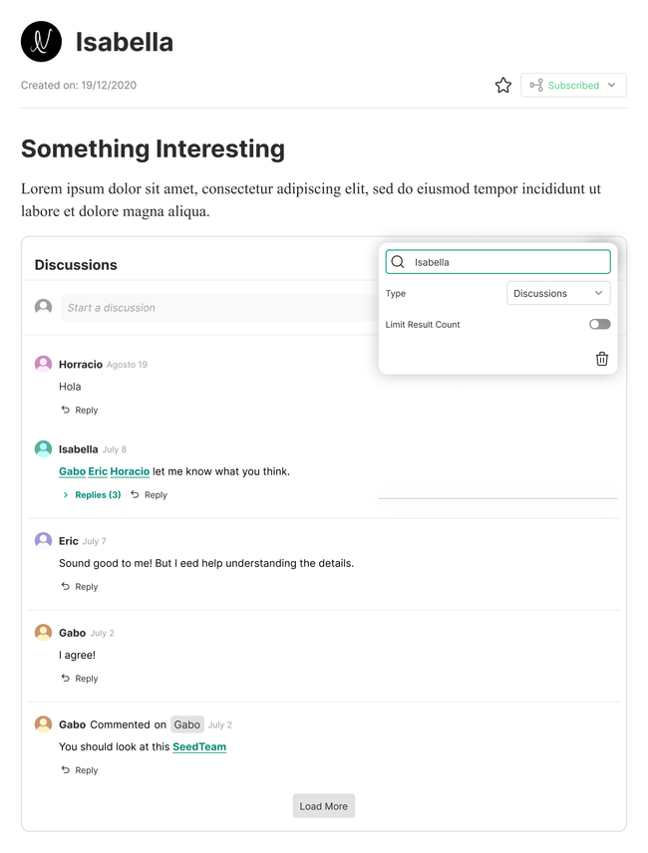Screen dimensions: 648x853
Task: Click the Horacio mention link
Action: click(x=130, y=471)
